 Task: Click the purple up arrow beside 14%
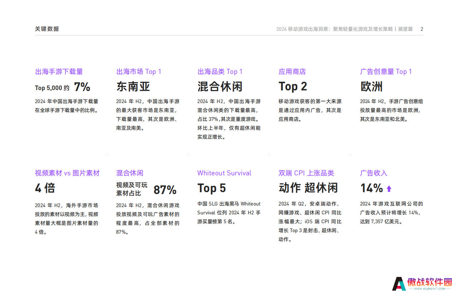(389, 189)
